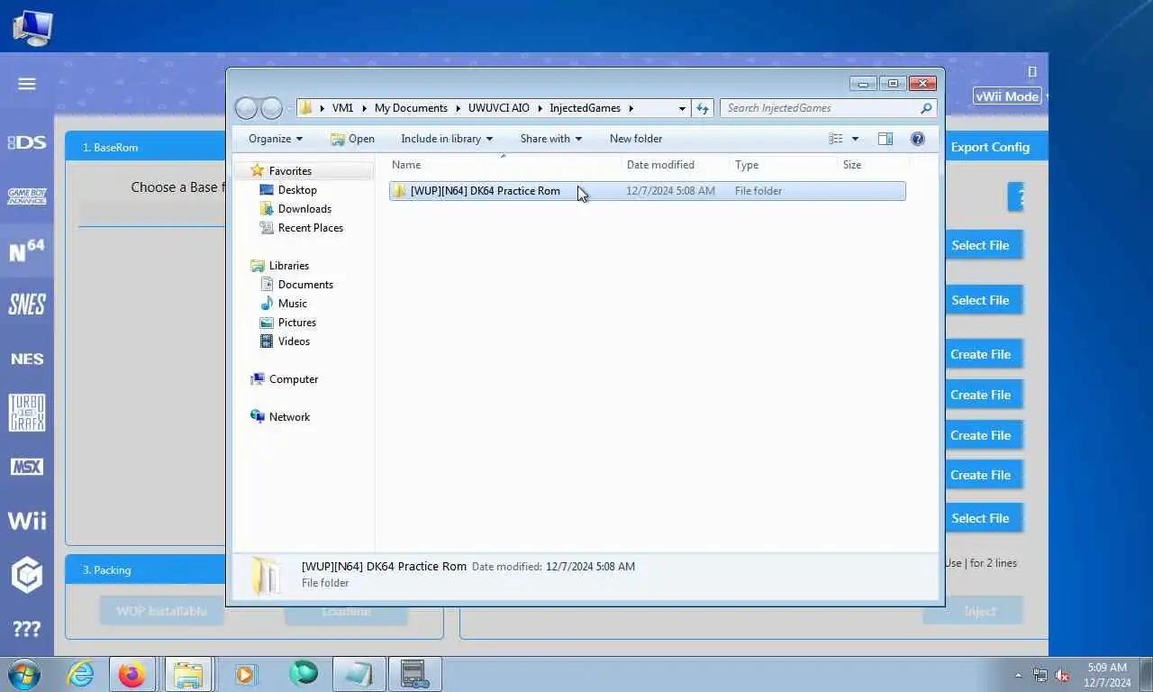Click Export Config in UWUVCI
Screen dimensions: 1153x692
click(990, 147)
